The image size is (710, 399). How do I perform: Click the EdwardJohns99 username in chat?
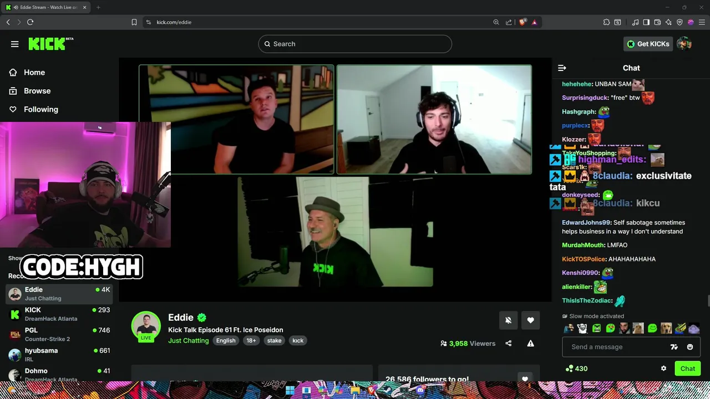click(586, 223)
